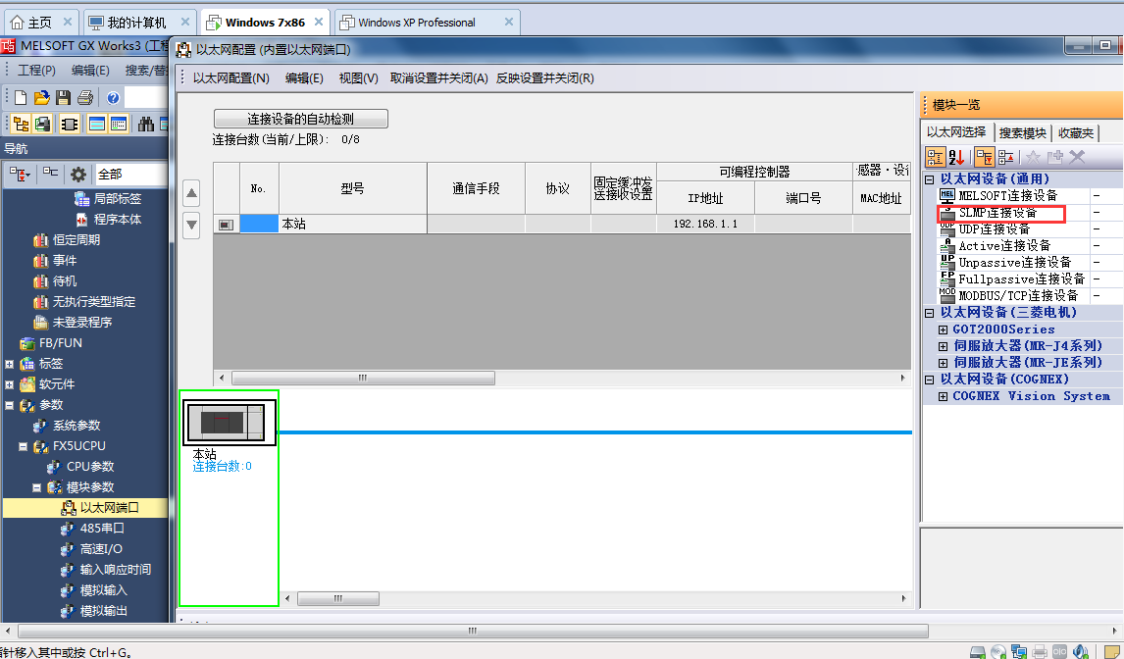
Task: Click the collapse all tree icon in module list
Action: click(1005, 157)
